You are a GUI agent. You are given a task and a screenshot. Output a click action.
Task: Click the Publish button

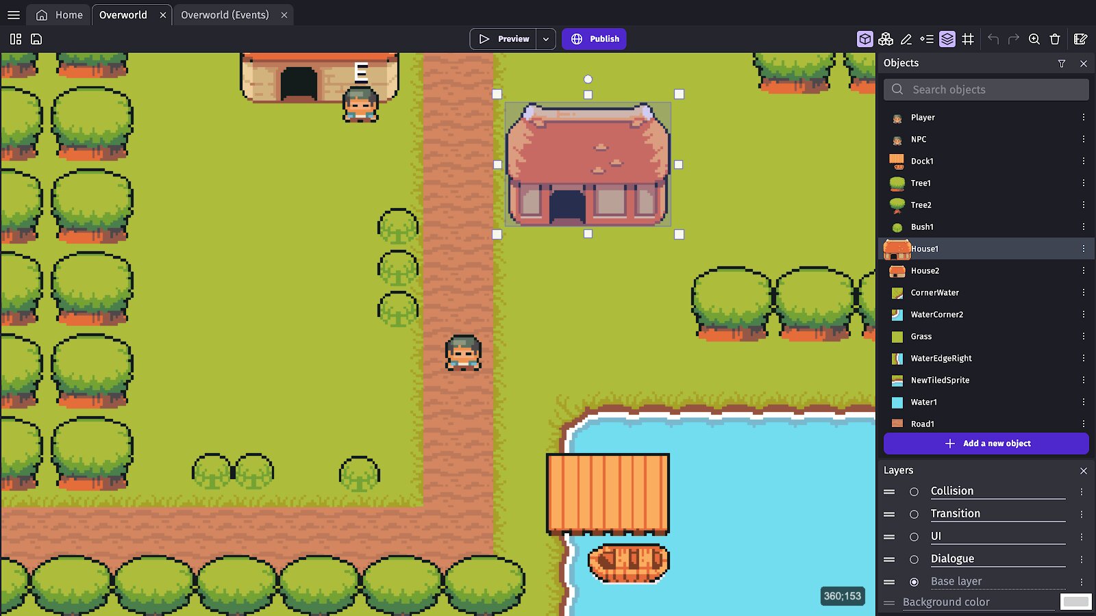click(x=594, y=39)
